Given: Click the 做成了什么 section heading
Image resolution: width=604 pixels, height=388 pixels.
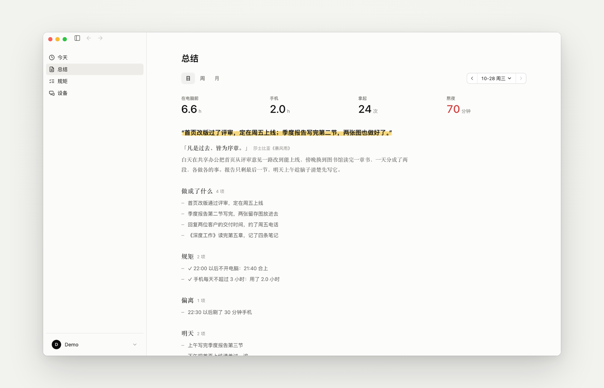Looking at the screenshot, I should click(x=197, y=191).
